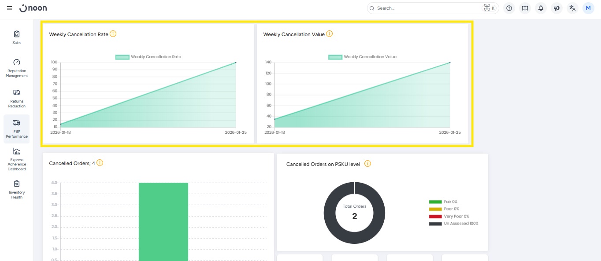Screen dimensions: 601x261
Task: Open the notifications bell
Action: 540,8
